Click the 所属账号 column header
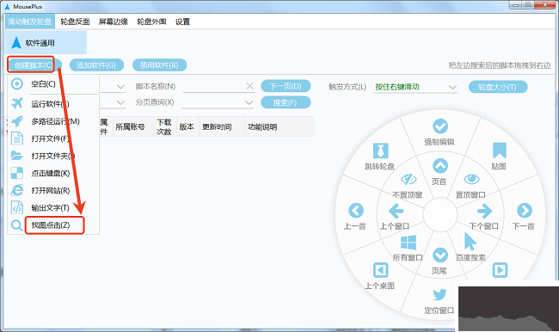The height and width of the screenshot is (332, 559). click(133, 126)
